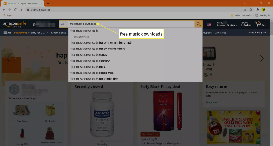This screenshot has height=146, width=273.
Task: Open Beauty Gifts nail polish image
Action: (x=23, y=134)
